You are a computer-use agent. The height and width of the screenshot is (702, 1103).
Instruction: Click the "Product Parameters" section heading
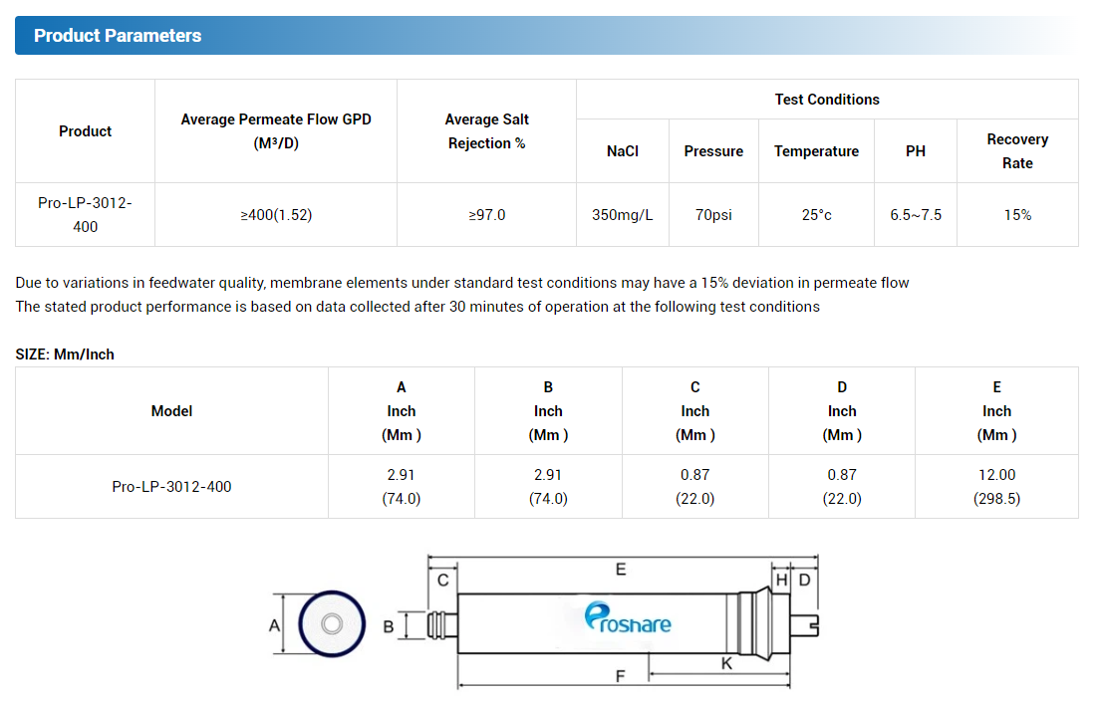[x=118, y=35]
